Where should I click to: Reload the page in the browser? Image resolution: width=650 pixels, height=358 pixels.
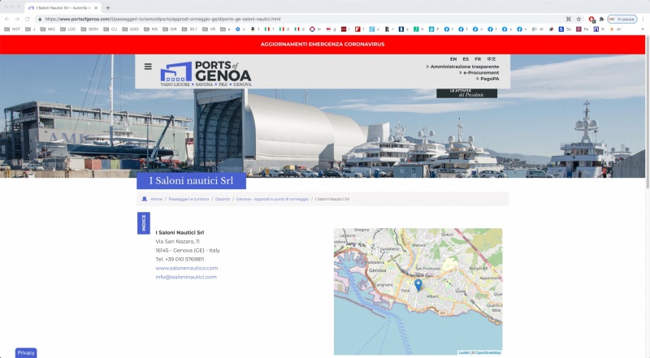click(28, 19)
